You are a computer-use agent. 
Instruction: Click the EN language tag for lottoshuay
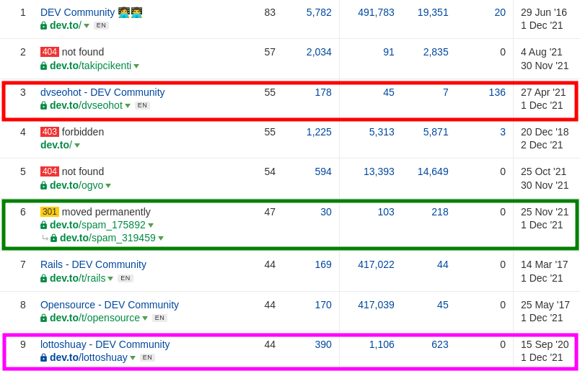tap(147, 358)
